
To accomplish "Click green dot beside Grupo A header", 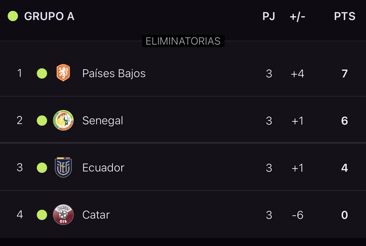I will coord(13,16).
